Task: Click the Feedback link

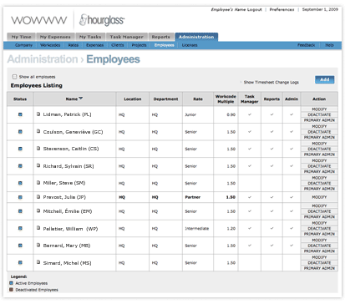Action: tap(306, 45)
